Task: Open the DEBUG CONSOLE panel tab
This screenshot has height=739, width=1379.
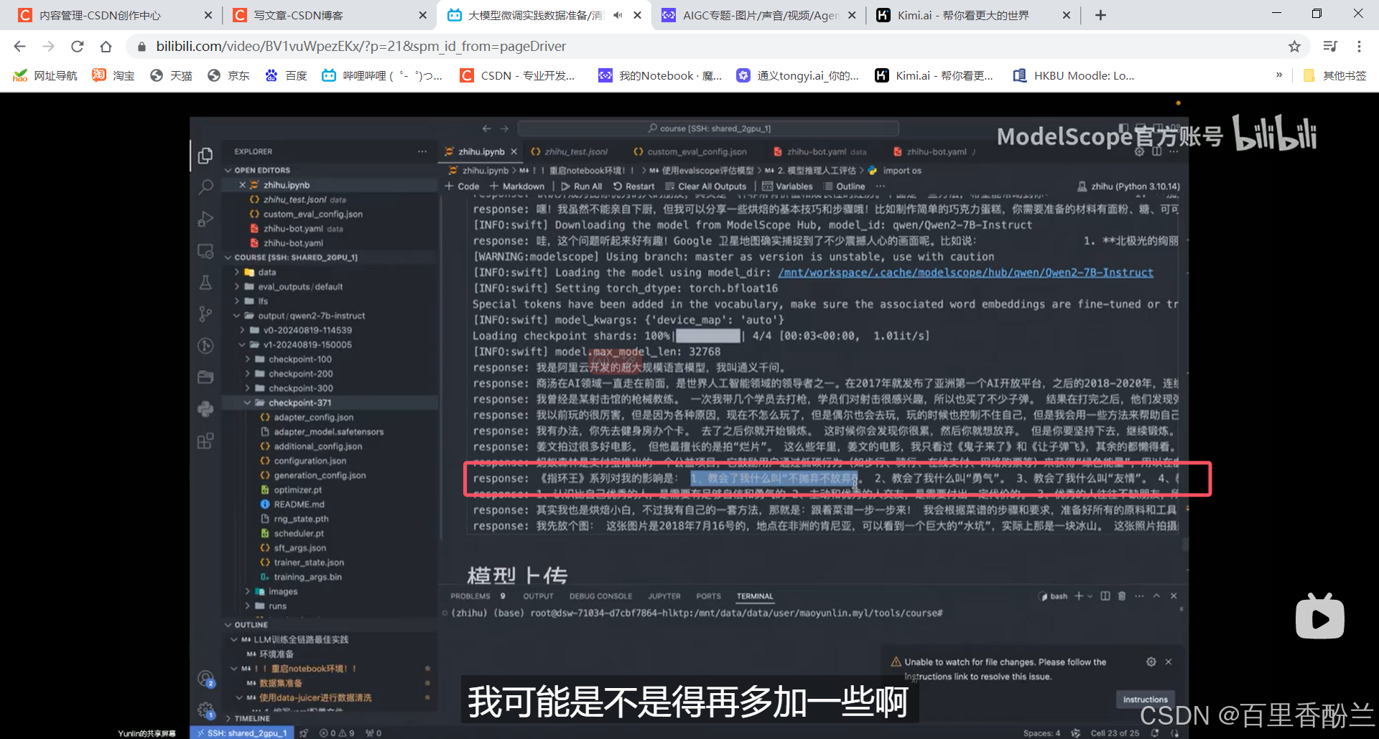Action: click(x=600, y=596)
